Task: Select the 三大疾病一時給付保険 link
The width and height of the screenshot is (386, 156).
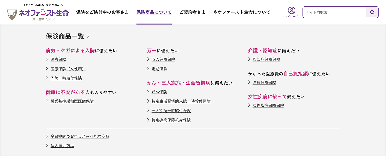Action: click(171, 110)
